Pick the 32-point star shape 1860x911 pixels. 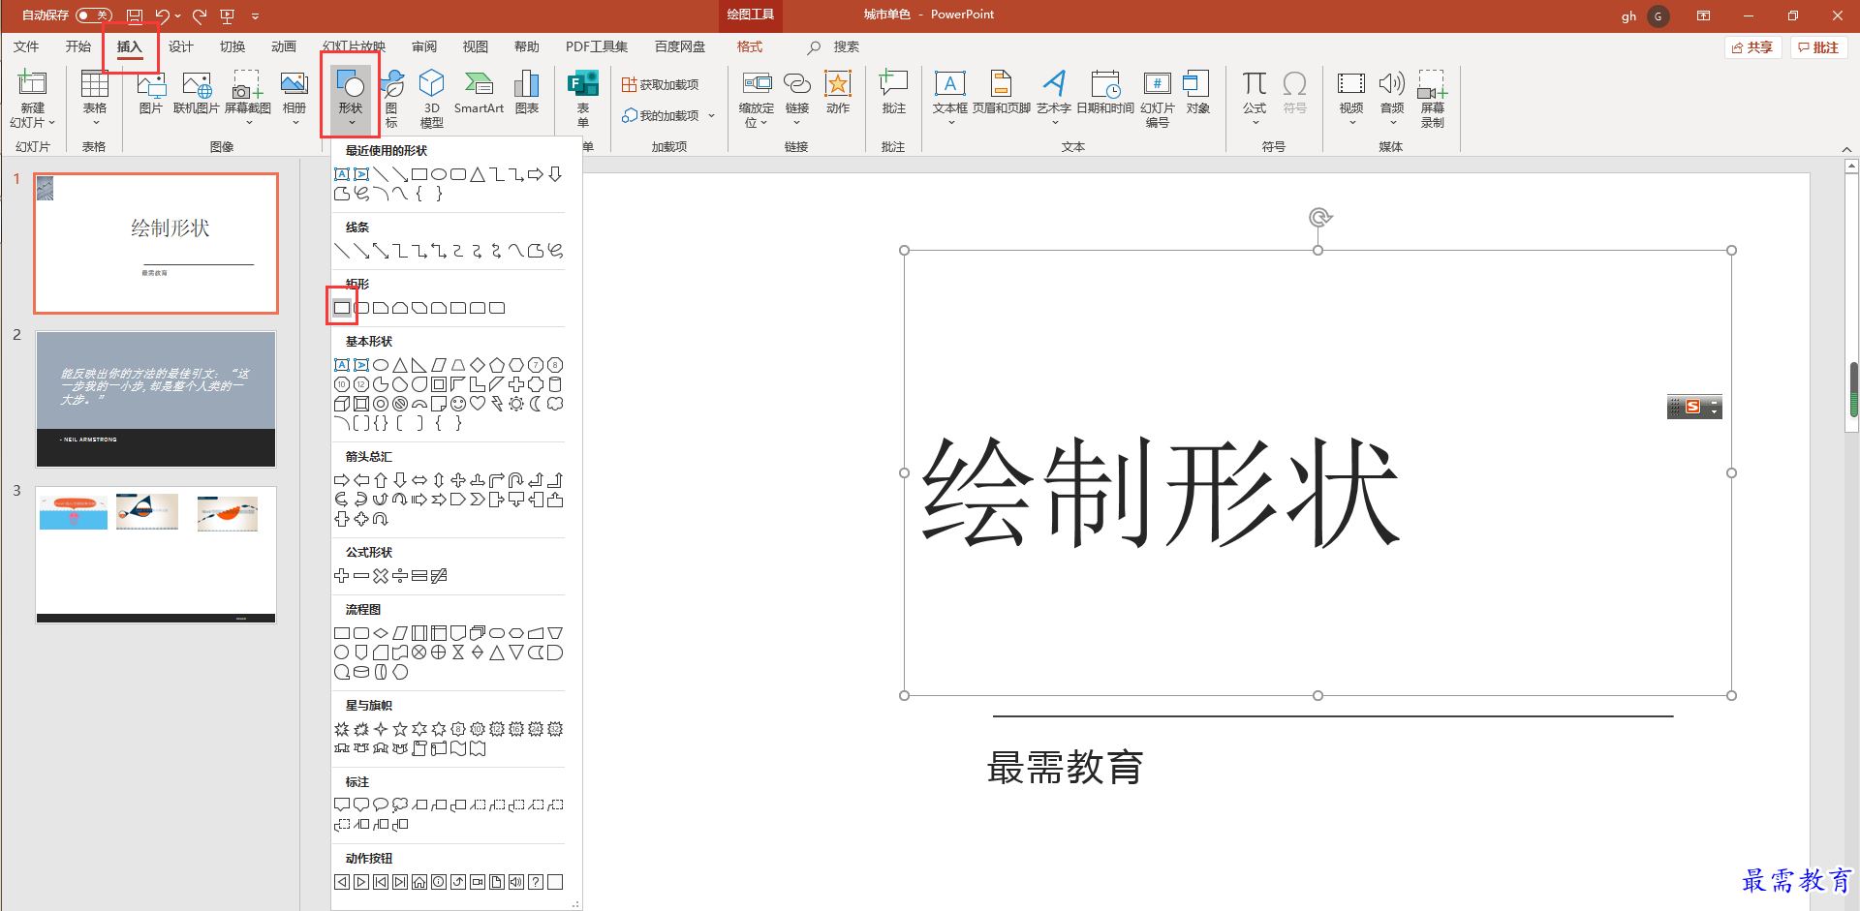pyautogui.click(x=555, y=729)
